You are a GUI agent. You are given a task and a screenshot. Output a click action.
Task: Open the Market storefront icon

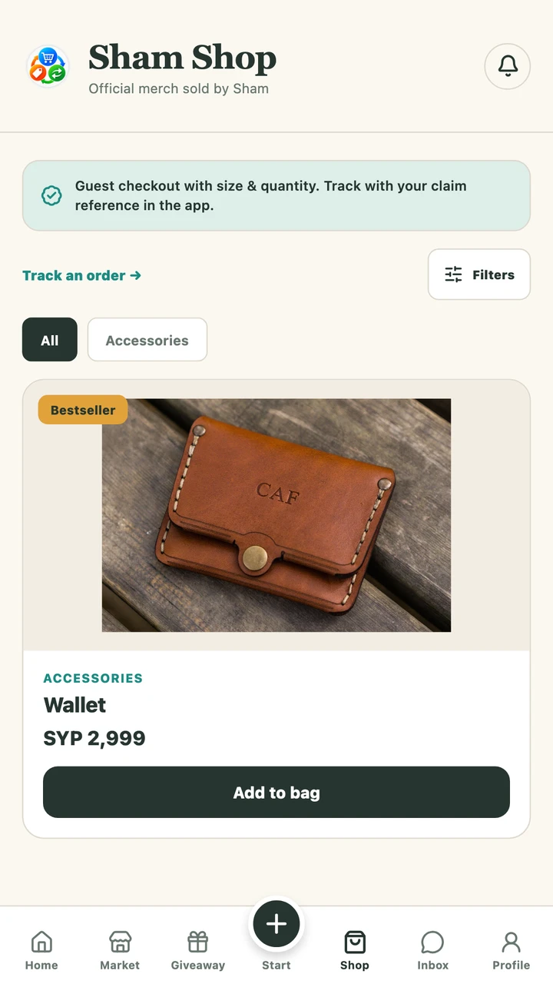(x=120, y=942)
